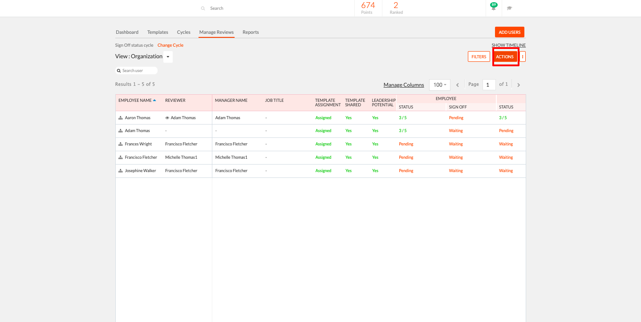Image resolution: width=641 pixels, height=322 pixels.
Task: Open org chart icon beside Adam Thomas employee
Action: click(x=121, y=131)
